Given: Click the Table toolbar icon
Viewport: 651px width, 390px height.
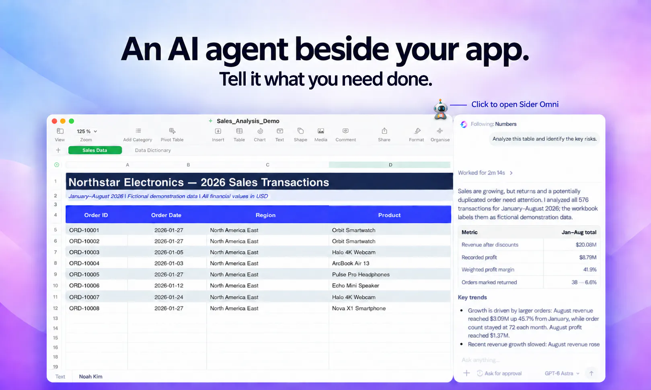Looking at the screenshot, I should [239, 131].
